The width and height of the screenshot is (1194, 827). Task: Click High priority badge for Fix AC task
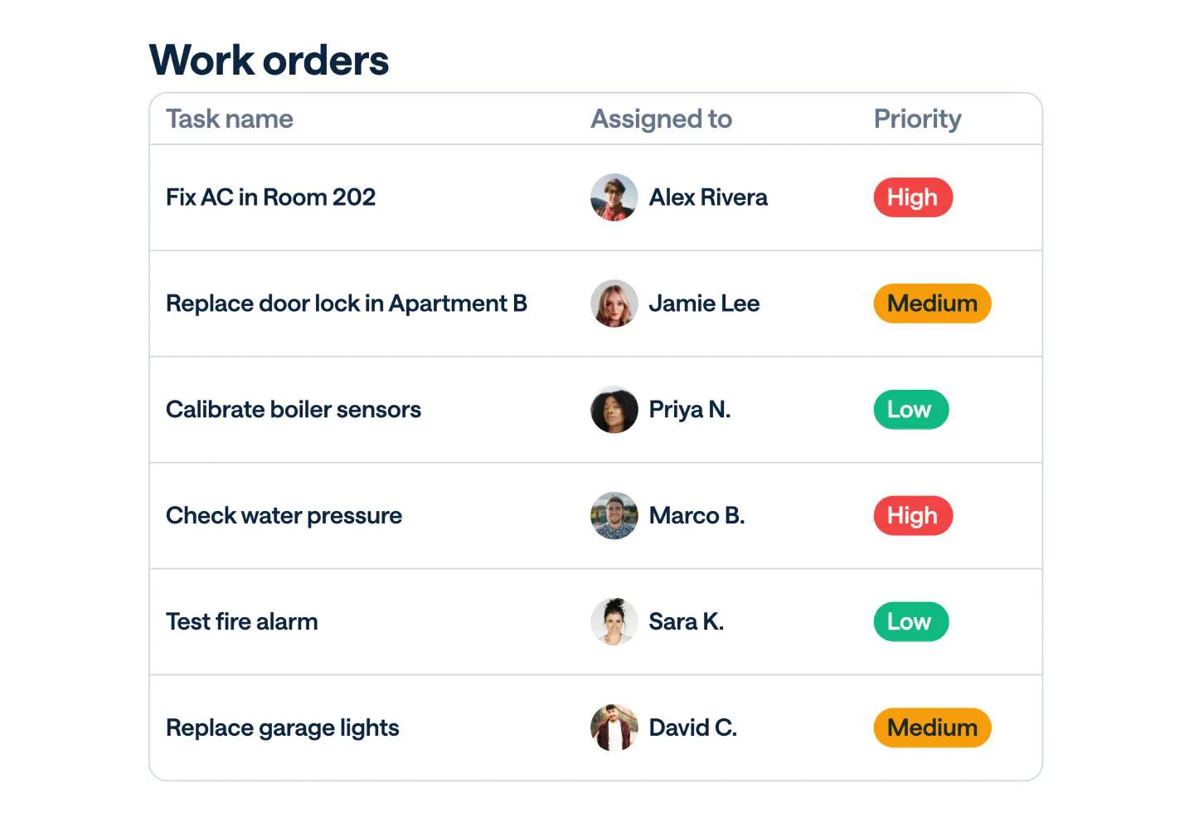912,197
